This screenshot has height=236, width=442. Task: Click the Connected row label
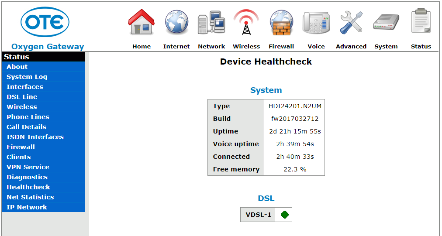coord(231,157)
